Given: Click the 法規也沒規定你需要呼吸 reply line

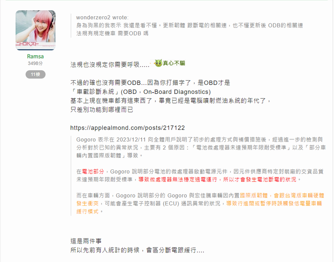Looking at the screenshot, I should tap(110, 64).
